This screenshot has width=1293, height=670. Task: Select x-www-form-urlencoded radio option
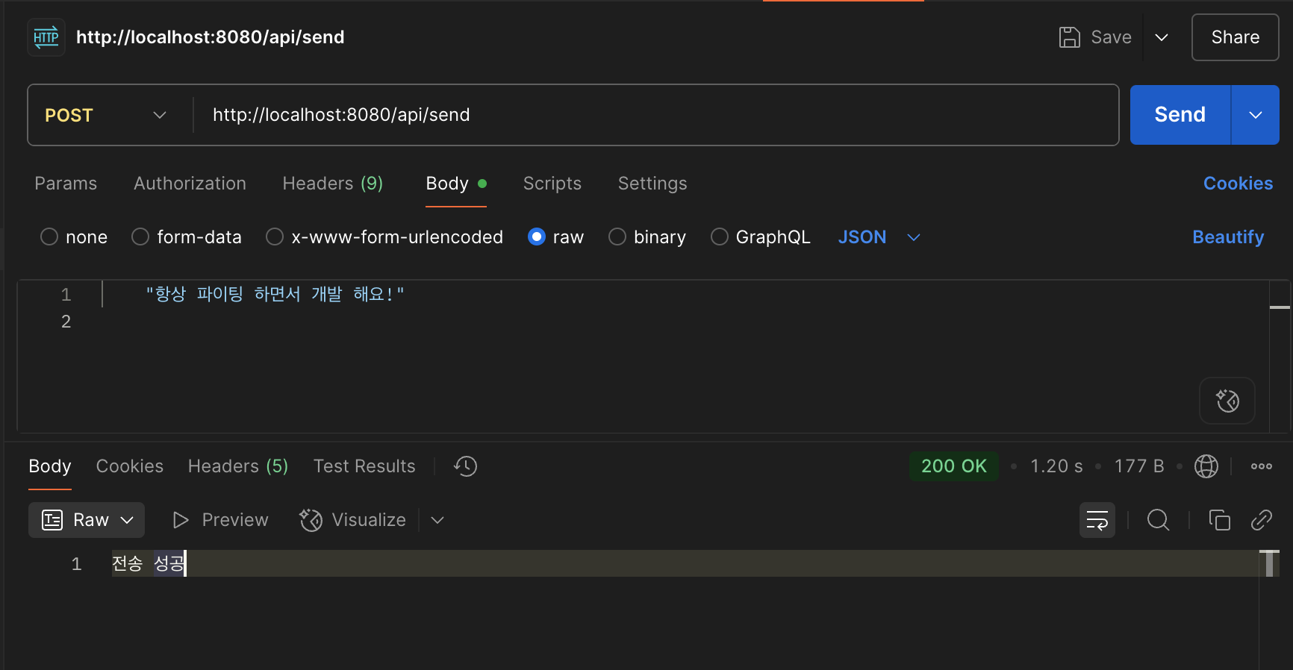pyautogui.click(x=275, y=237)
